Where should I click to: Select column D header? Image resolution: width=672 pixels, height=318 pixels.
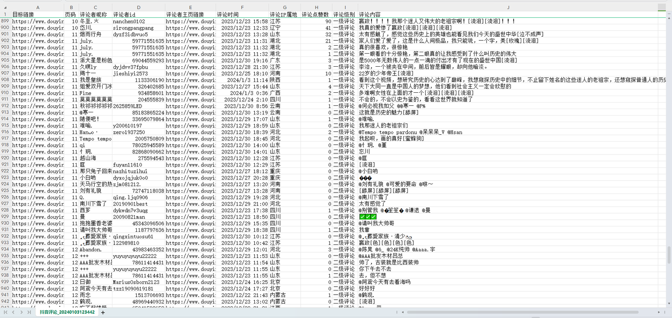(x=139, y=7)
